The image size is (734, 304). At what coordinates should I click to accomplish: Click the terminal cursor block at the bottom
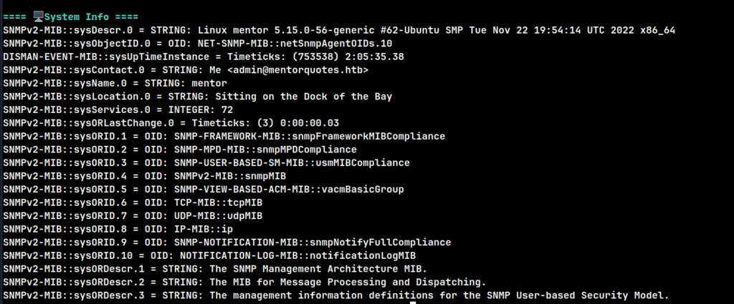coord(413,303)
